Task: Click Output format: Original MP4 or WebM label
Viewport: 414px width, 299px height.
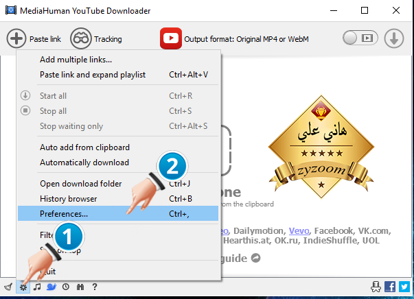Action: [246, 39]
